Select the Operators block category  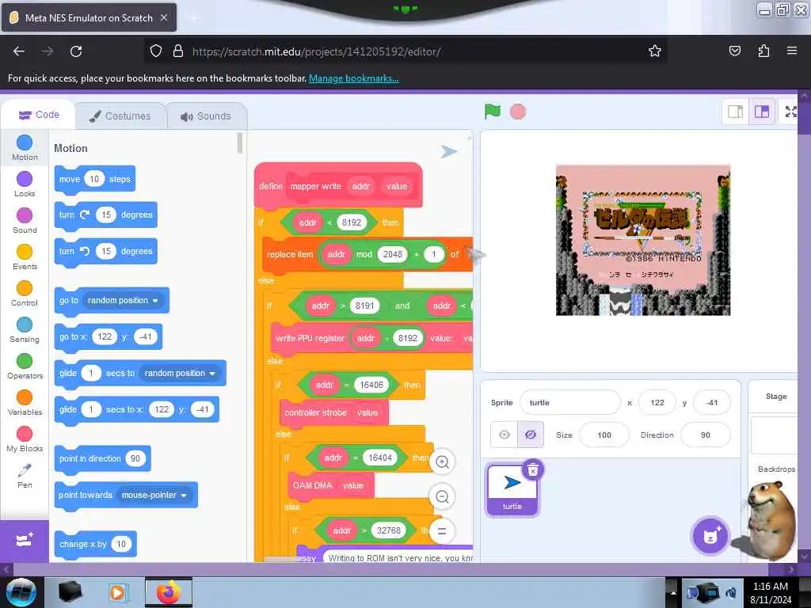tap(25, 367)
